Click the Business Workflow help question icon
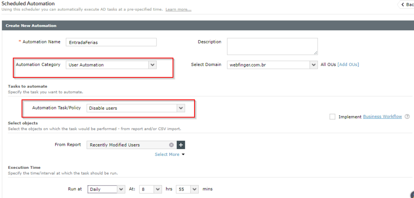Viewport: 414px width, 198px height. coord(407,117)
